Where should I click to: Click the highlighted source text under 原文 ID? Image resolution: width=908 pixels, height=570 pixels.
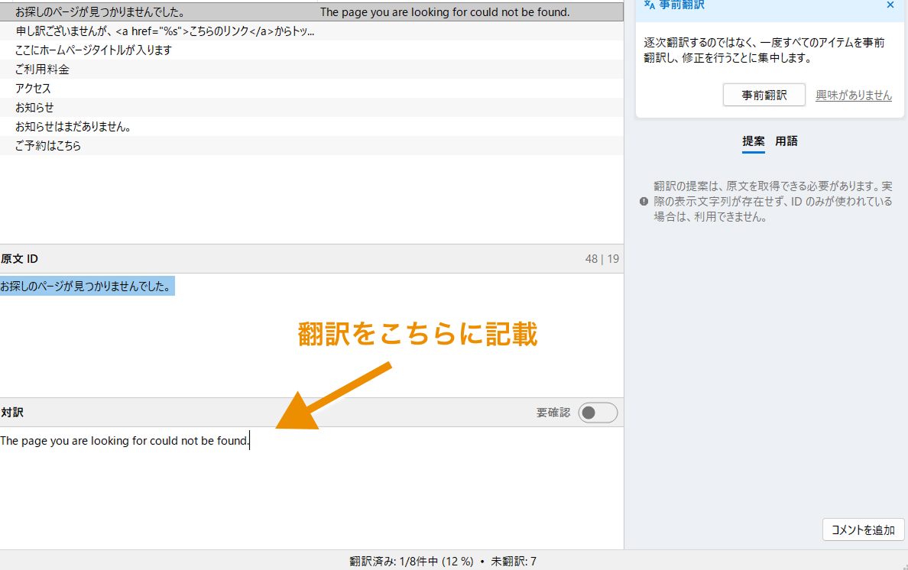coord(87,287)
